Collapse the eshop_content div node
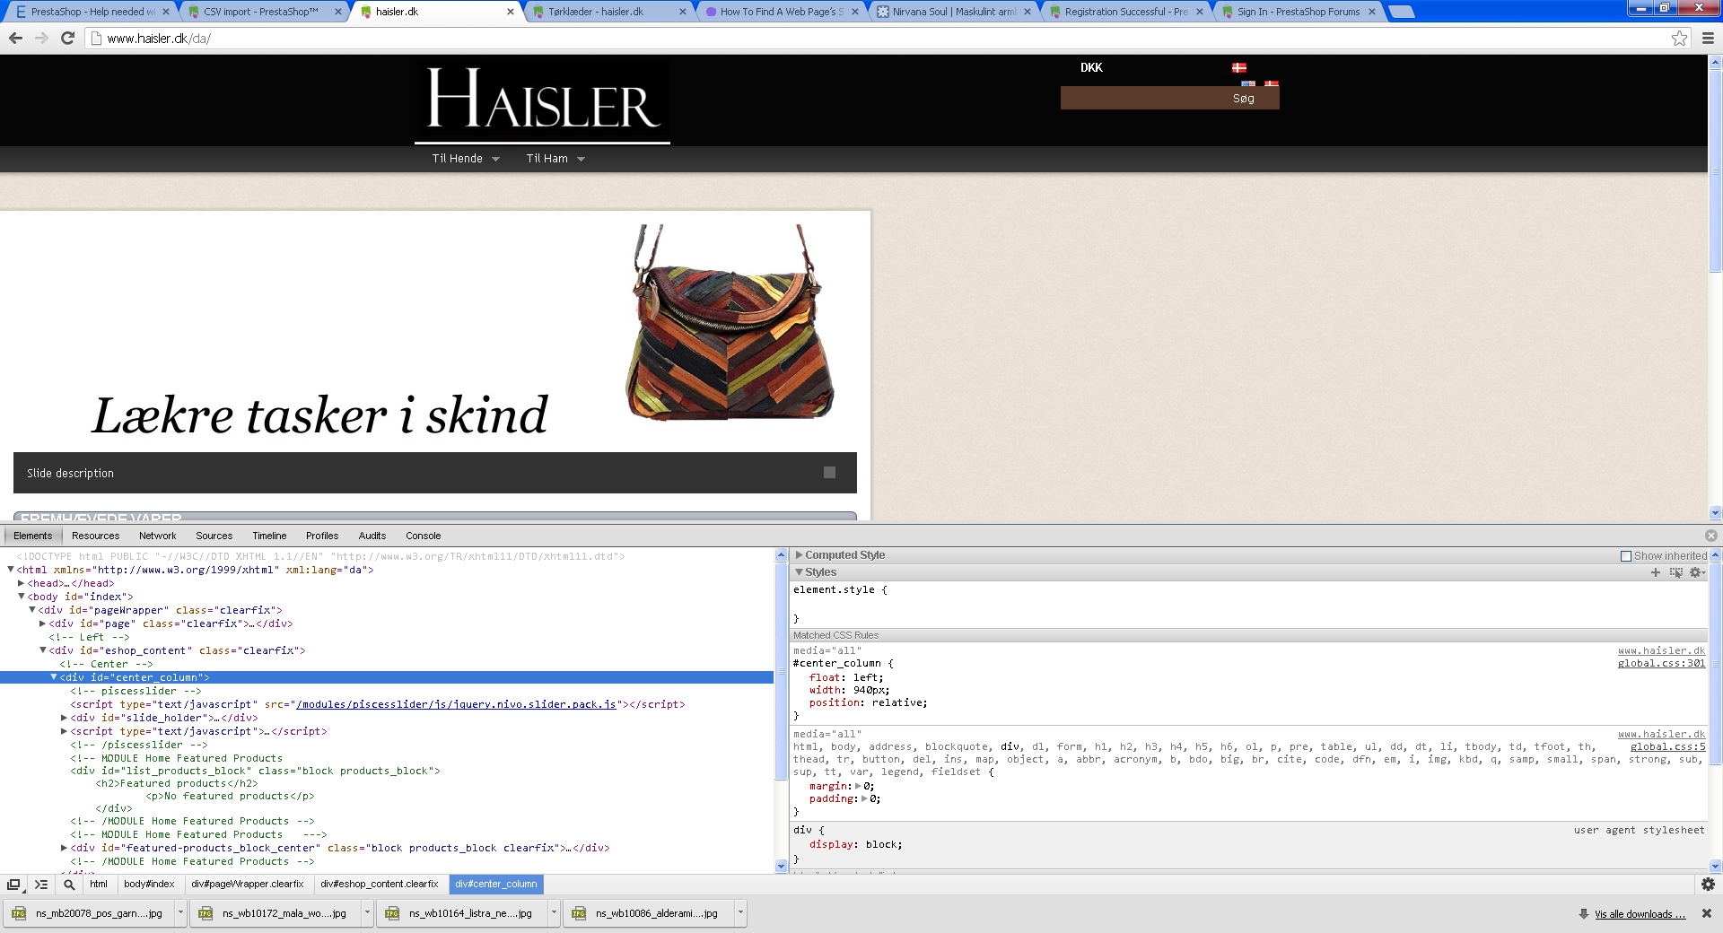1723x933 pixels. coord(42,650)
